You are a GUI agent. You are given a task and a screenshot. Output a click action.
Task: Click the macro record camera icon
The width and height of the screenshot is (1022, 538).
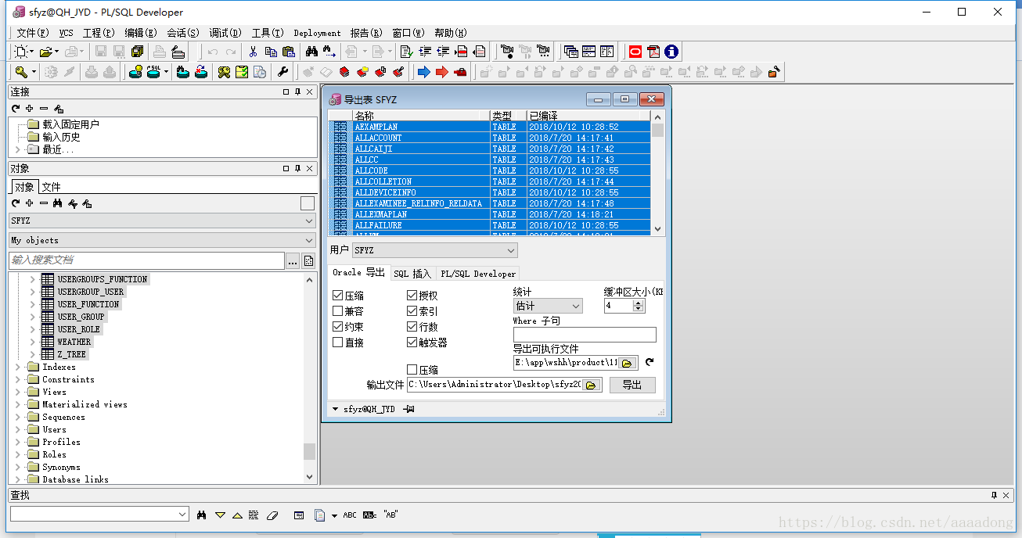[506, 52]
